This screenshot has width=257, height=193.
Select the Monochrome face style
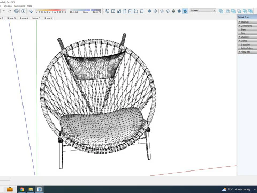pos(185,11)
